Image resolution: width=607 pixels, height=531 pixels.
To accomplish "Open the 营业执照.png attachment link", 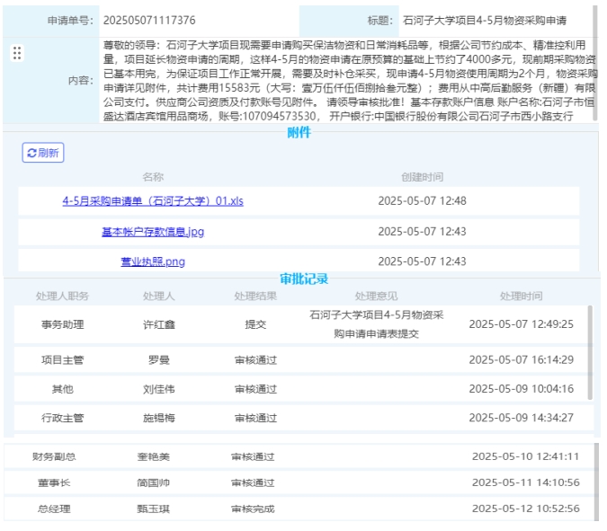I will 153,261.
